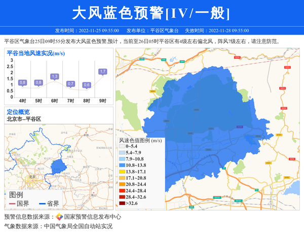Click the red 国界 line symbol in legend
The height and width of the screenshot is (239, 304).
pyautogui.click(x=12, y=203)
